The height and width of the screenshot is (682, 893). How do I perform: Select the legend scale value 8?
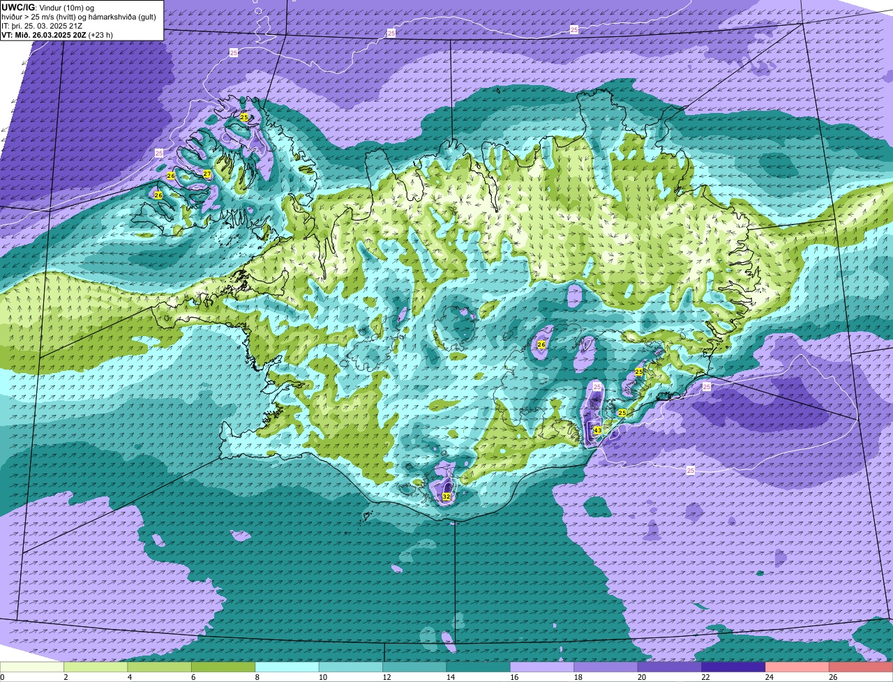pyautogui.click(x=257, y=677)
